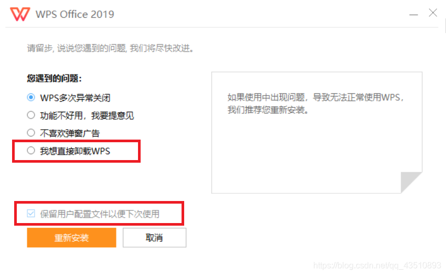The width and height of the screenshot is (446, 275).
Task: Toggle 保留用户配置文件以便下次使用 checkbox
Action: point(31,214)
